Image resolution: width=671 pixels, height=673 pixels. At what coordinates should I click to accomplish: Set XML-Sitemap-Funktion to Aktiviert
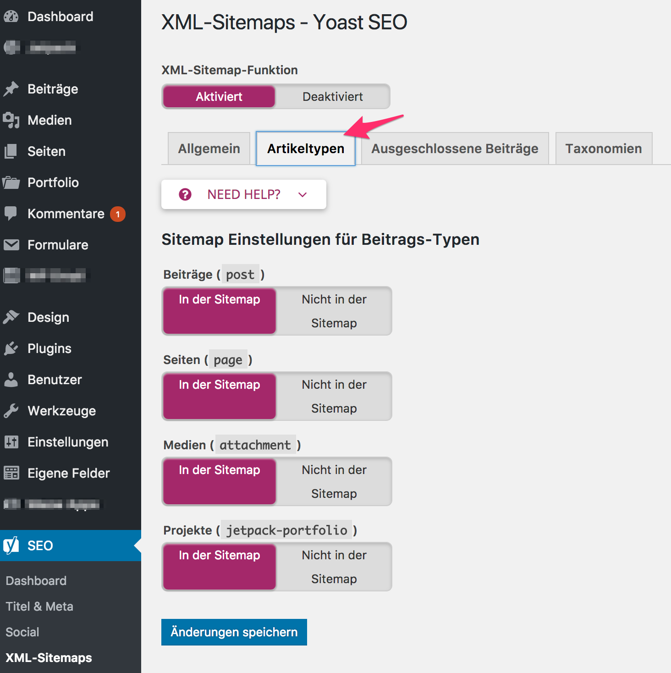219,96
